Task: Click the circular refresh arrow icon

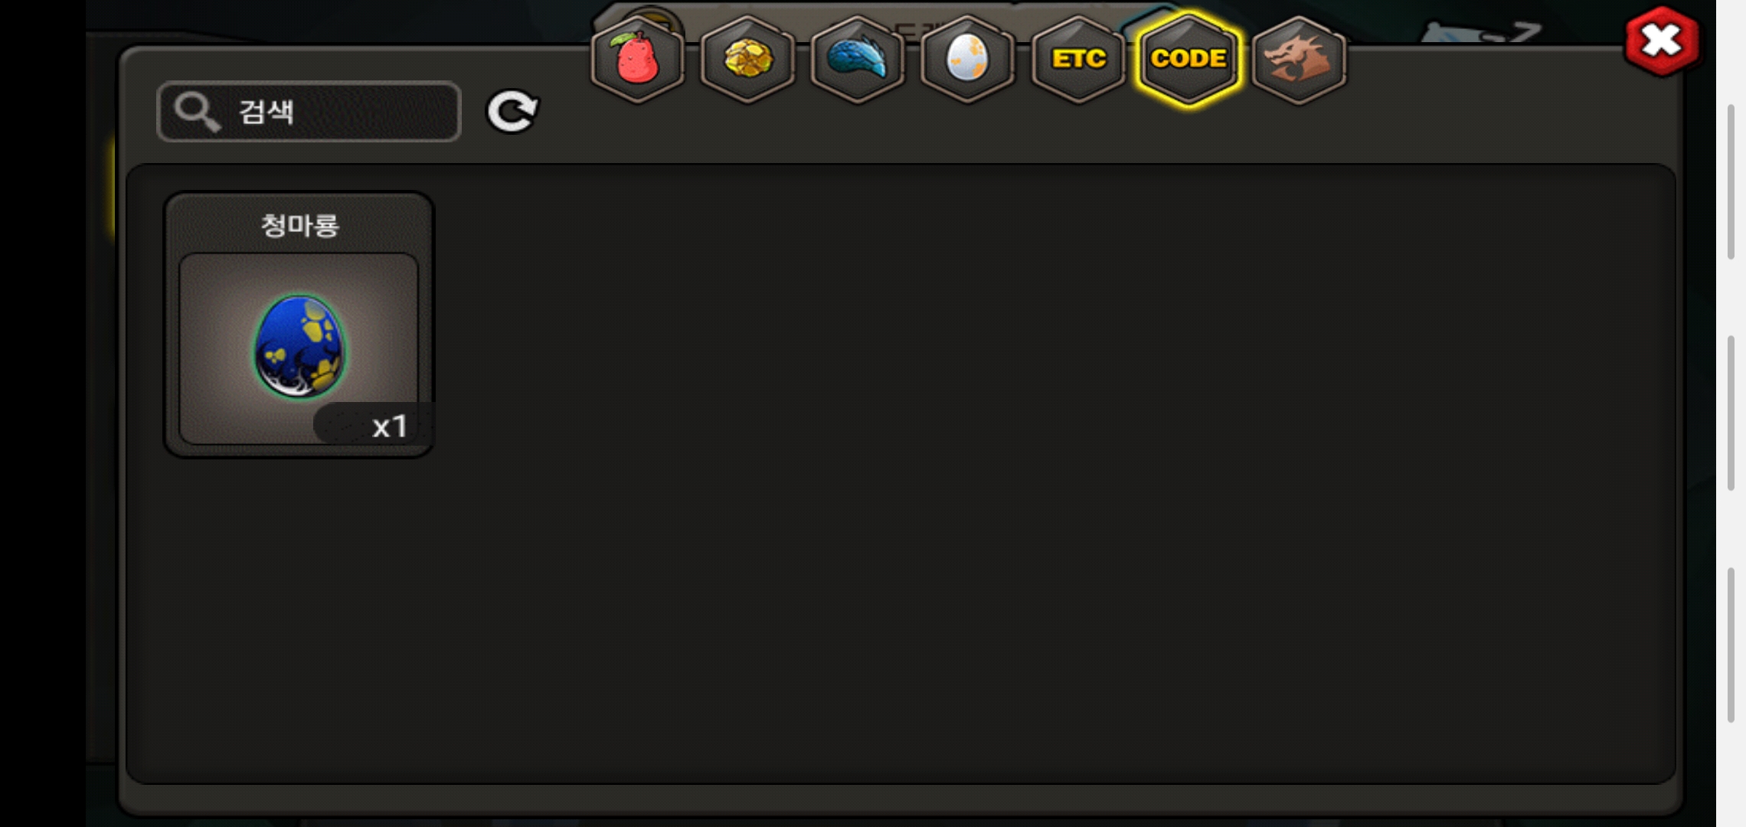Action: pyautogui.click(x=512, y=112)
